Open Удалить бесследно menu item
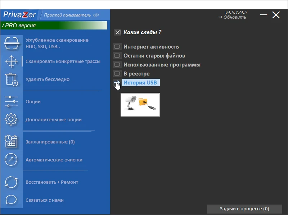 click(x=48, y=79)
